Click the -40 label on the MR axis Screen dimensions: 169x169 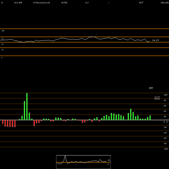coord(165,133)
